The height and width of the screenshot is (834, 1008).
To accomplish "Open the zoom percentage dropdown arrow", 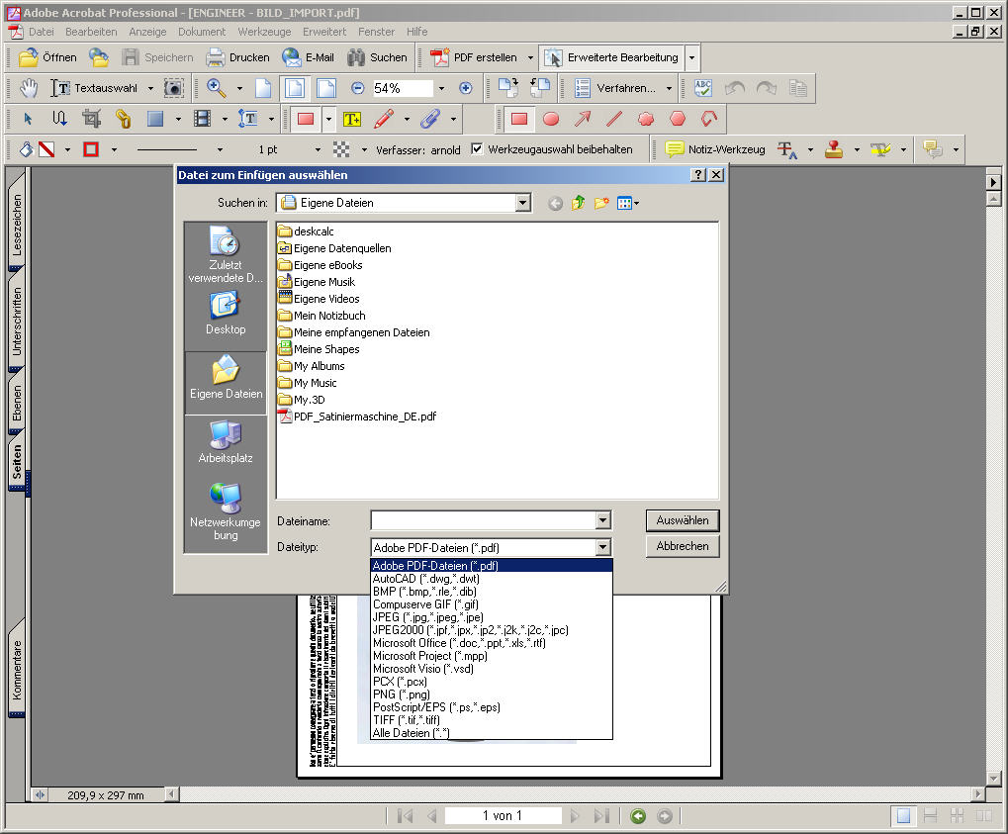I will point(441,88).
